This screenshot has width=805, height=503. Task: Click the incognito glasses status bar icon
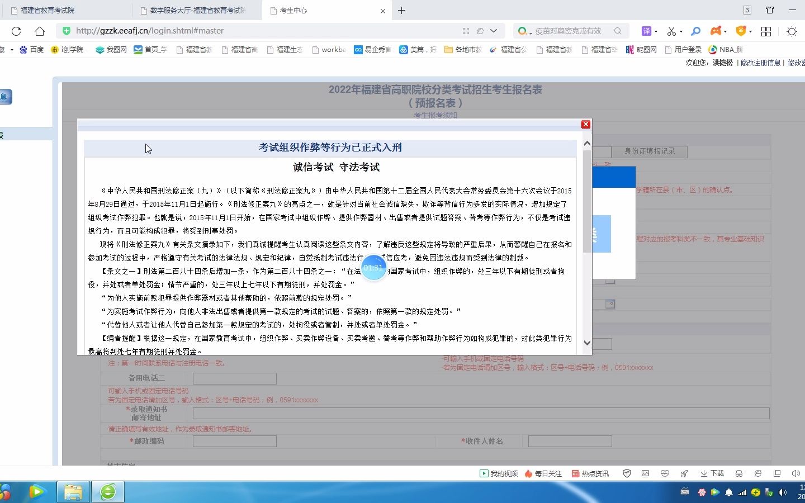739,473
